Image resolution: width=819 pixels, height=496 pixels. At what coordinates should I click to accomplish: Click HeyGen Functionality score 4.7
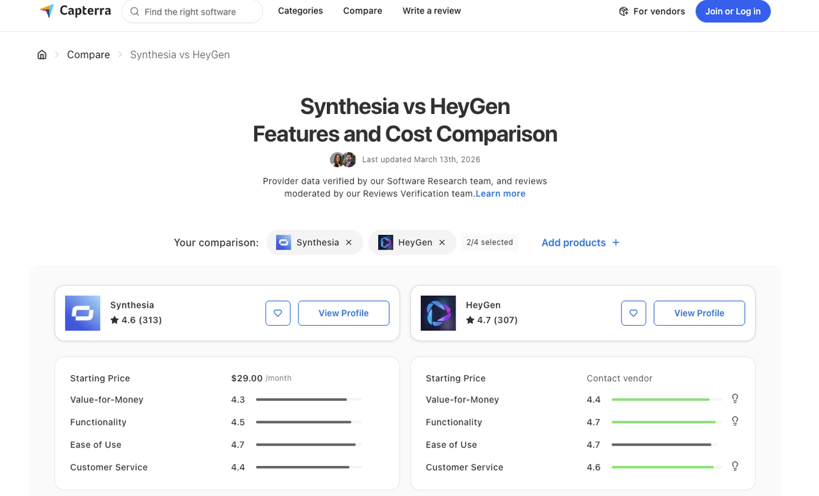coord(594,422)
